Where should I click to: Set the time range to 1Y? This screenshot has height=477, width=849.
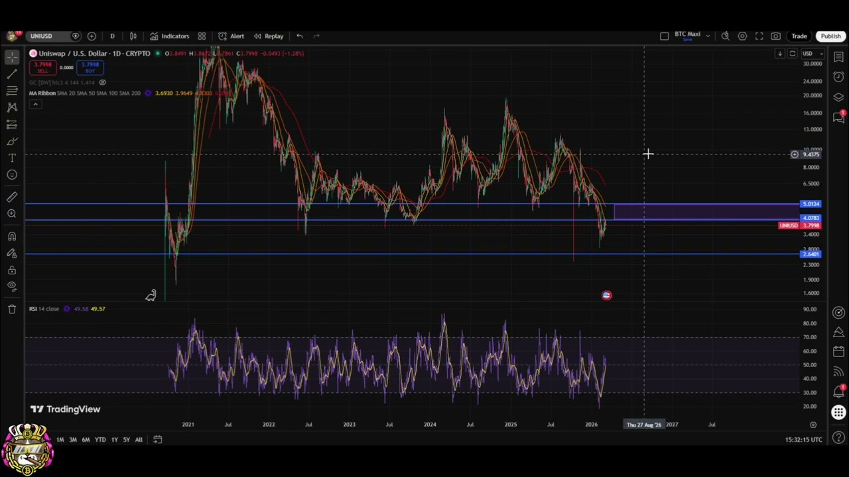point(114,440)
